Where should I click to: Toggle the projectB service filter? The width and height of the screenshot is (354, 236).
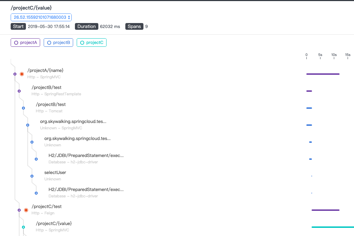(x=58, y=43)
